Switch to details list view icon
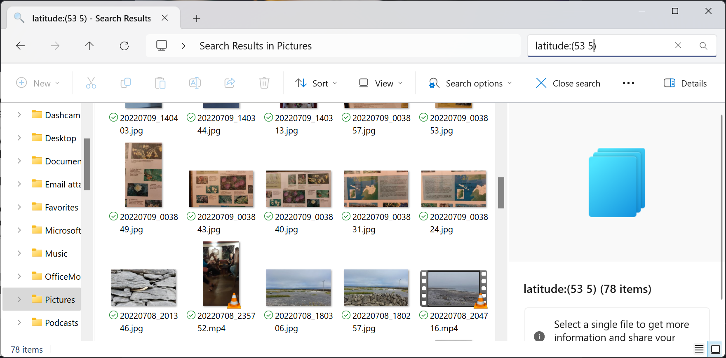This screenshot has width=726, height=358. 699,349
